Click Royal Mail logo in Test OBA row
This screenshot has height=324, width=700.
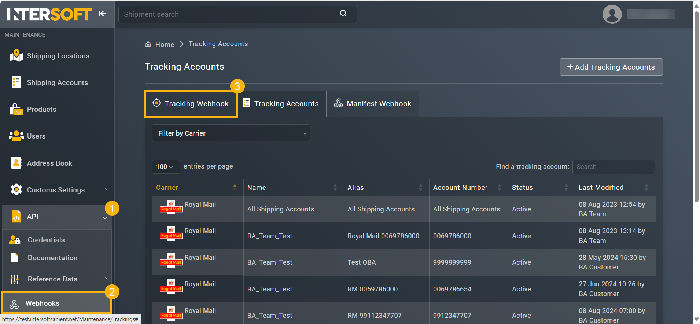pos(171,260)
